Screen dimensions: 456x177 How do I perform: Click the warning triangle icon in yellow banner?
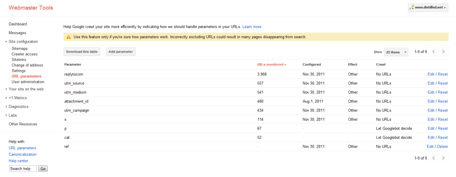[x=68, y=37]
